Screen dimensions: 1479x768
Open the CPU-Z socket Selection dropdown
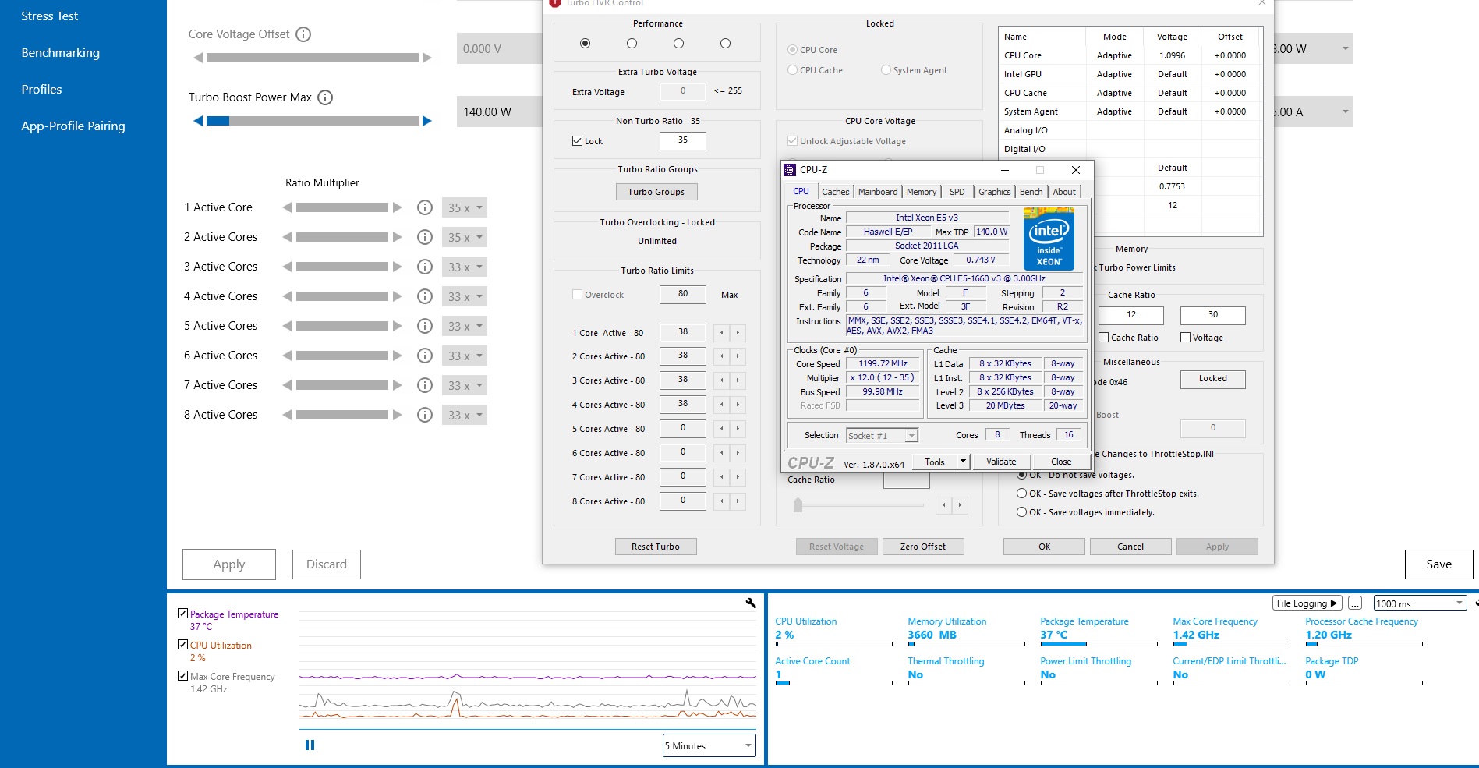pos(882,436)
